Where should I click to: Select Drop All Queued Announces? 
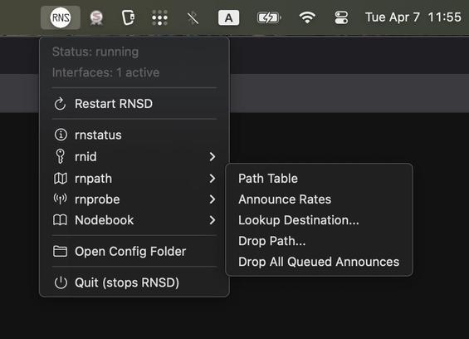(319, 262)
